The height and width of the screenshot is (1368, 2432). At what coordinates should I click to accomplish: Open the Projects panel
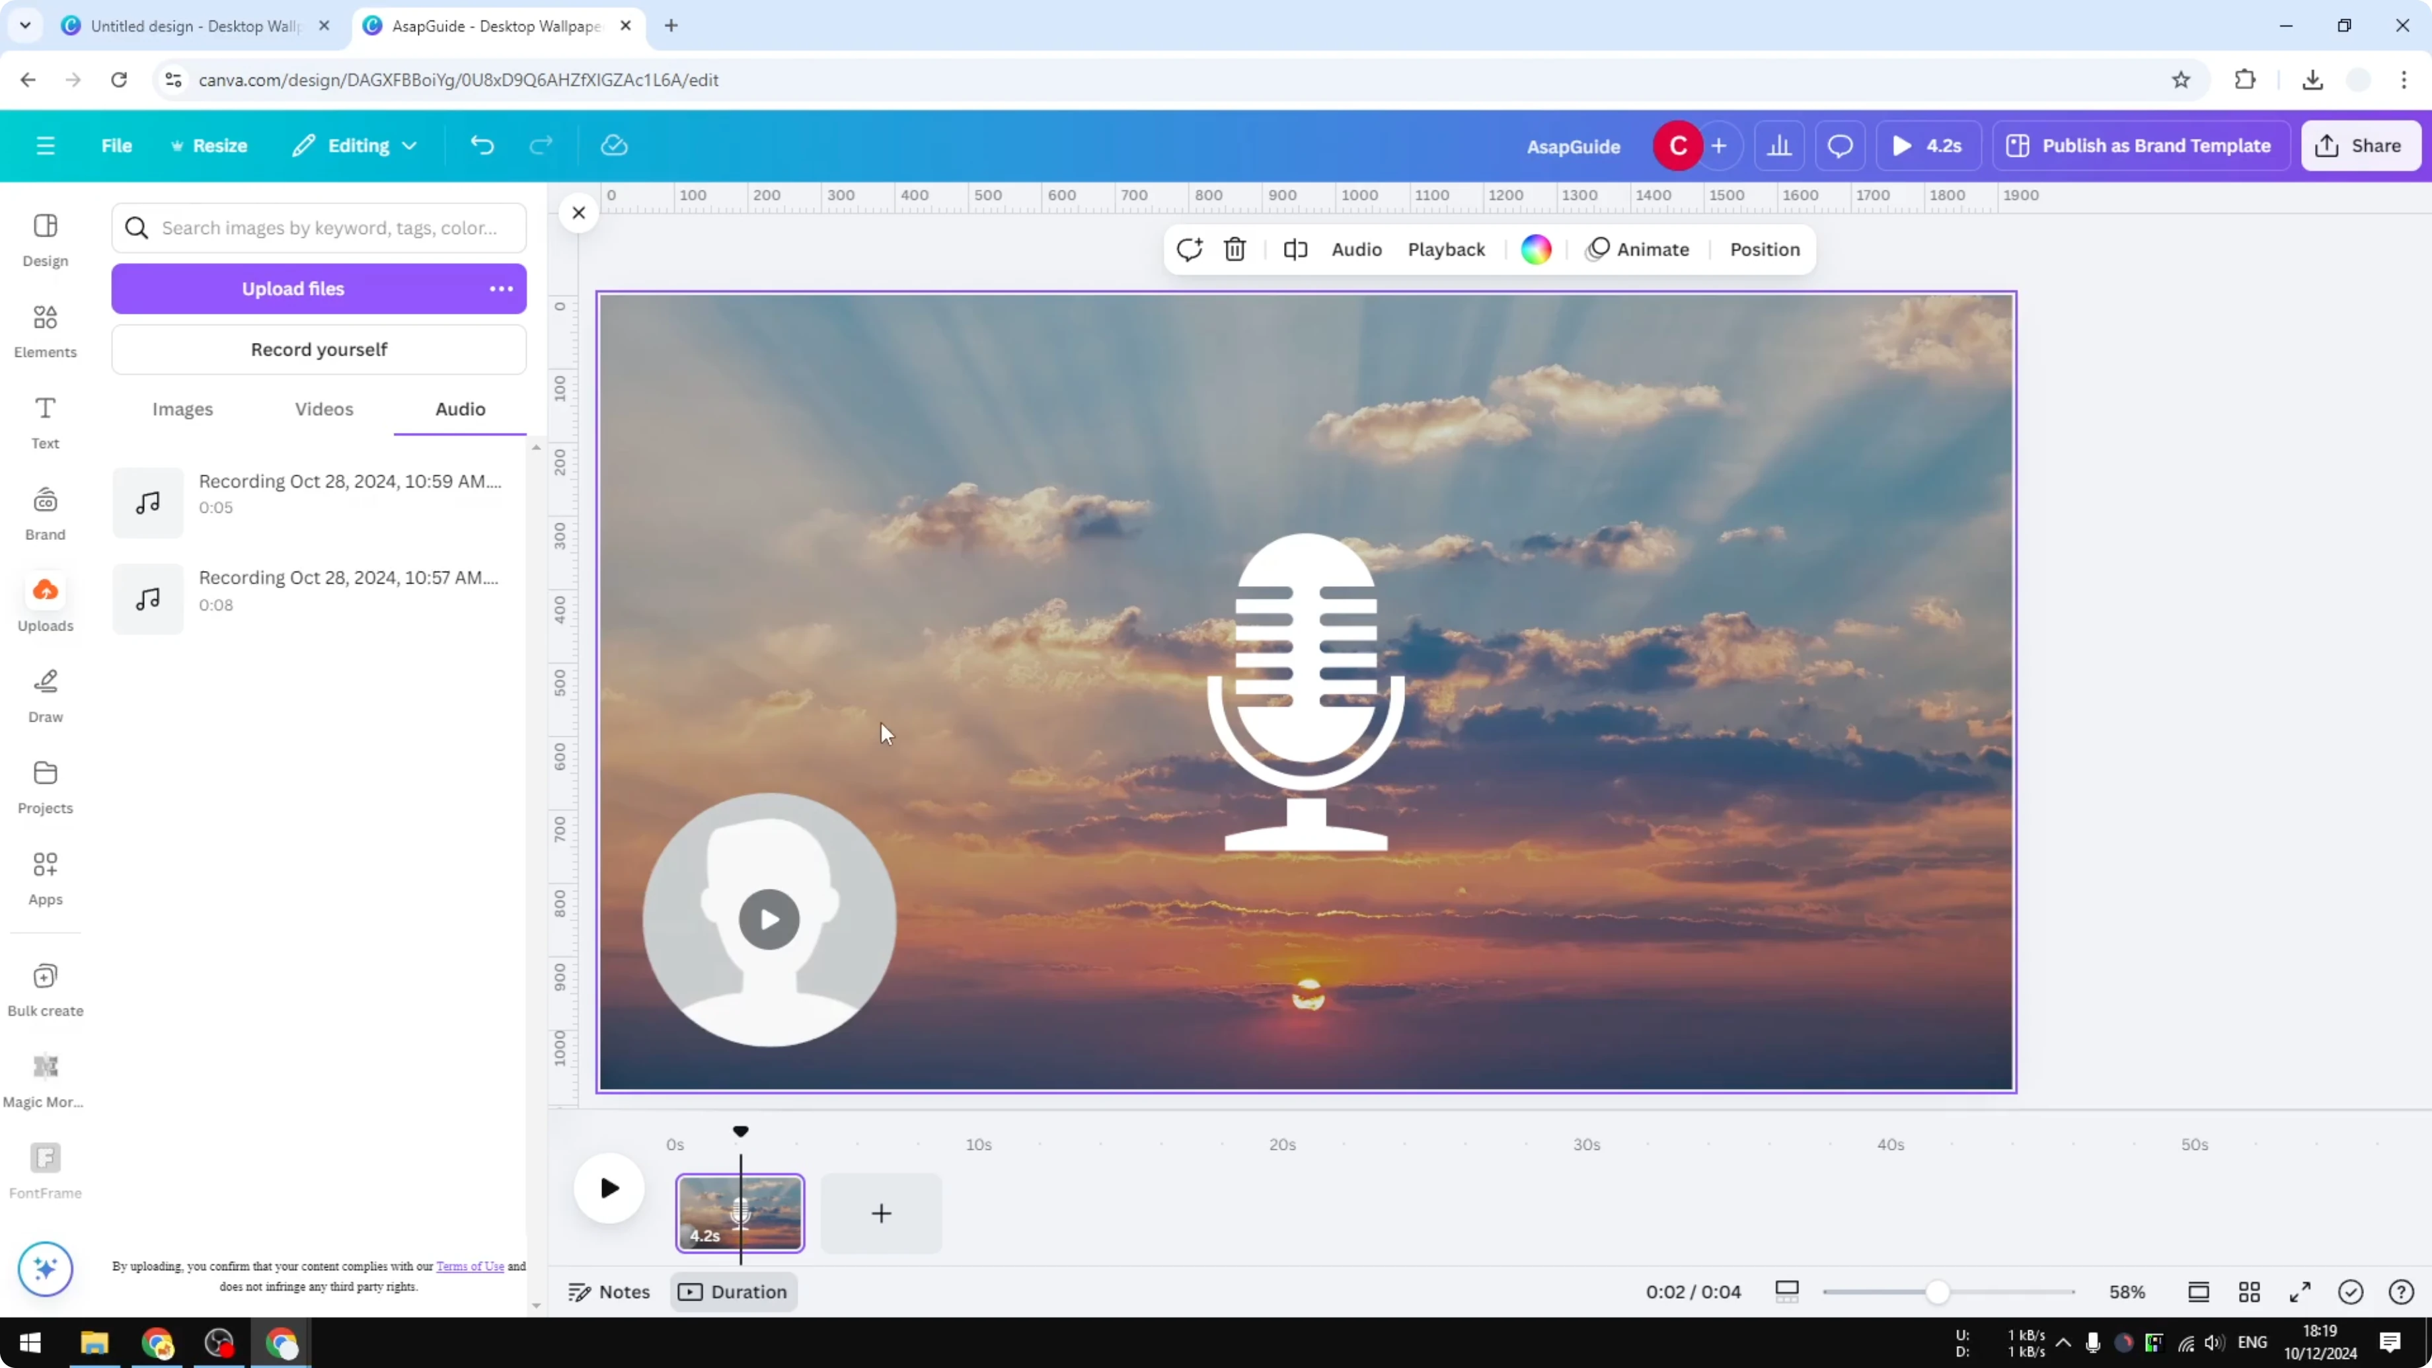point(44,786)
